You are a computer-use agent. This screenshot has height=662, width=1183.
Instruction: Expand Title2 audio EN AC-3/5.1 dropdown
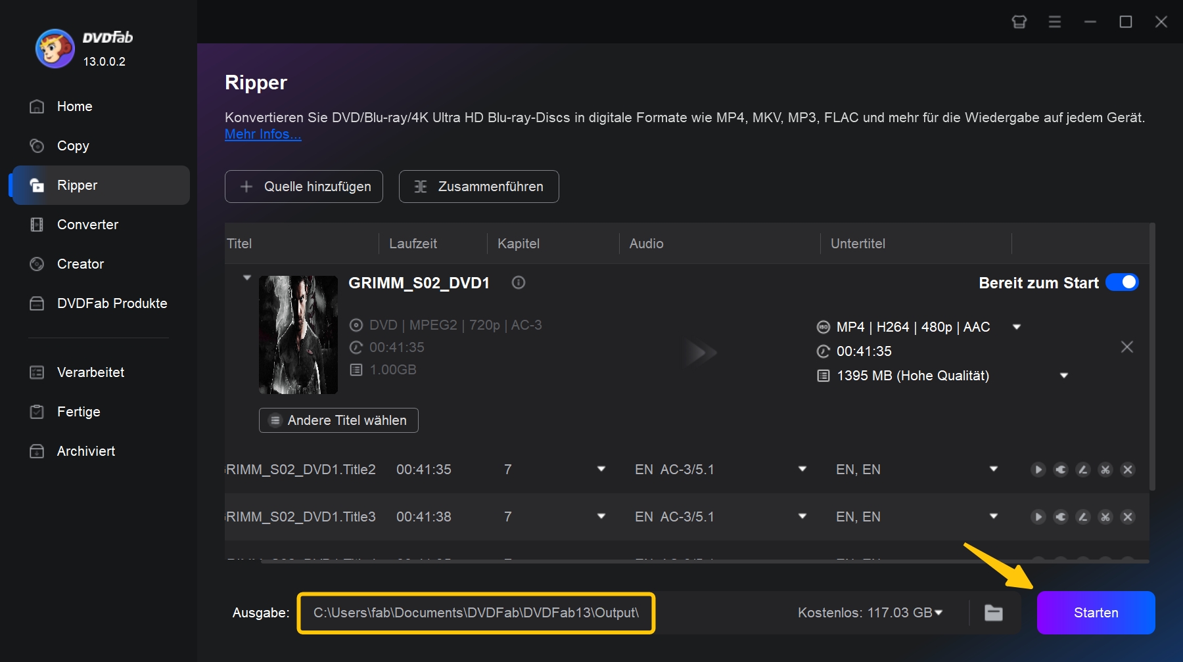click(802, 469)
